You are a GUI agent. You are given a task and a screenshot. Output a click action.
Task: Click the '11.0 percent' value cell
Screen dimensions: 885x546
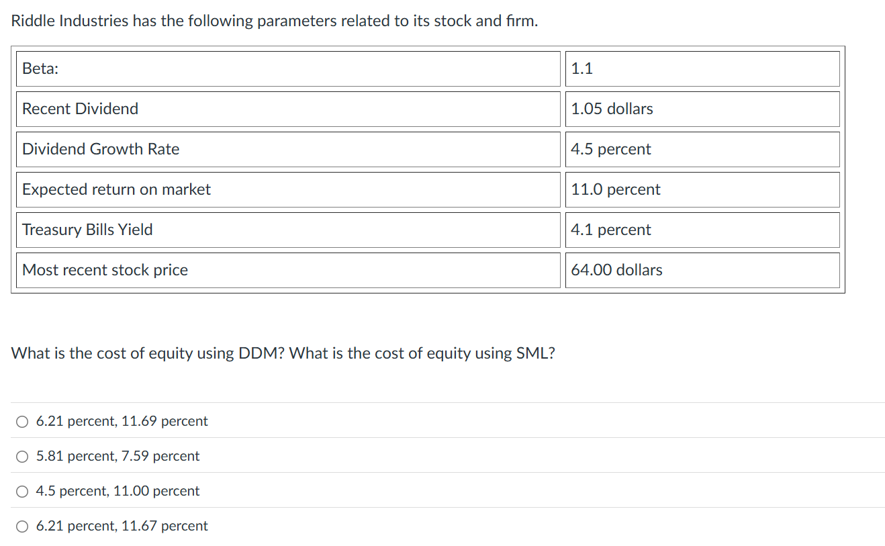702,189
